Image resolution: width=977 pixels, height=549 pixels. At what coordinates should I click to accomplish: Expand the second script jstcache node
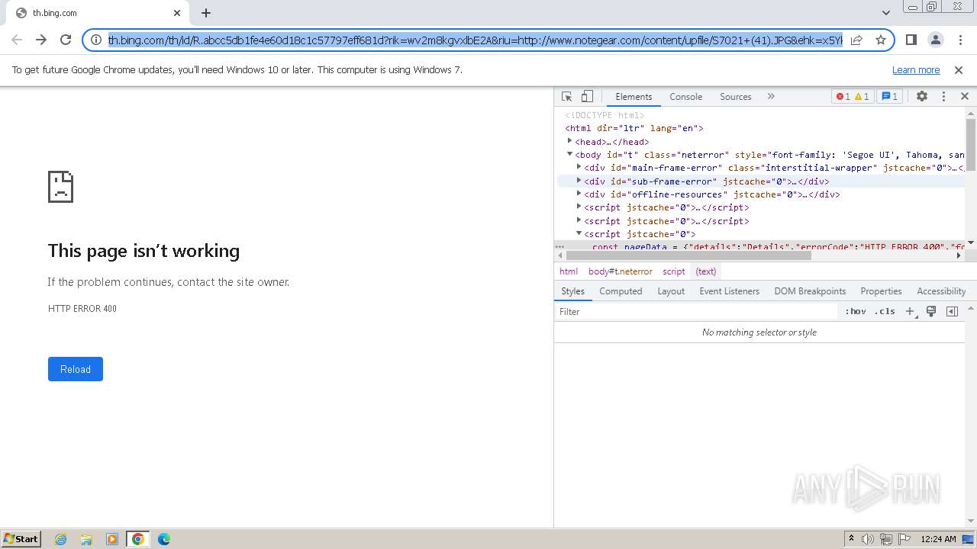pos(579,220)
